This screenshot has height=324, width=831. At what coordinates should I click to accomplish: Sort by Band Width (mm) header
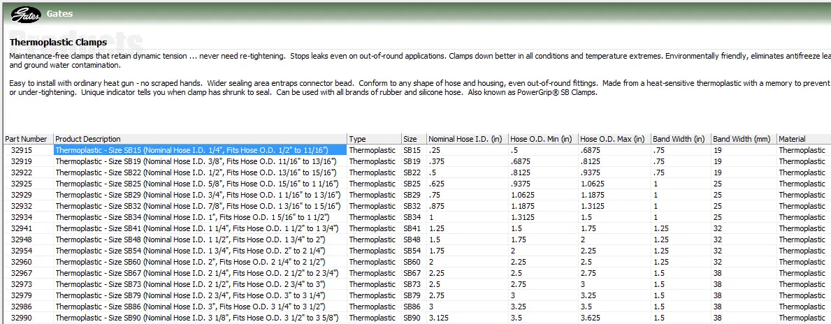pyautogui.click(x=744, y=139)
